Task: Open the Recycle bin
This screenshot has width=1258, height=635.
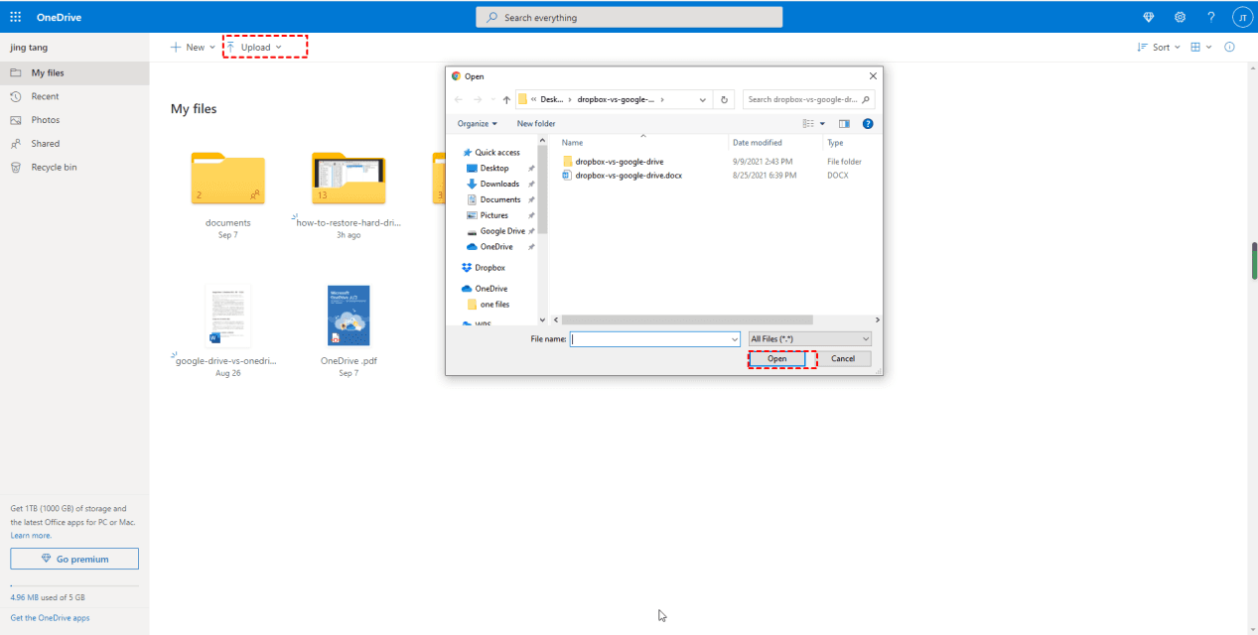Action: click(x=74, y=168)
